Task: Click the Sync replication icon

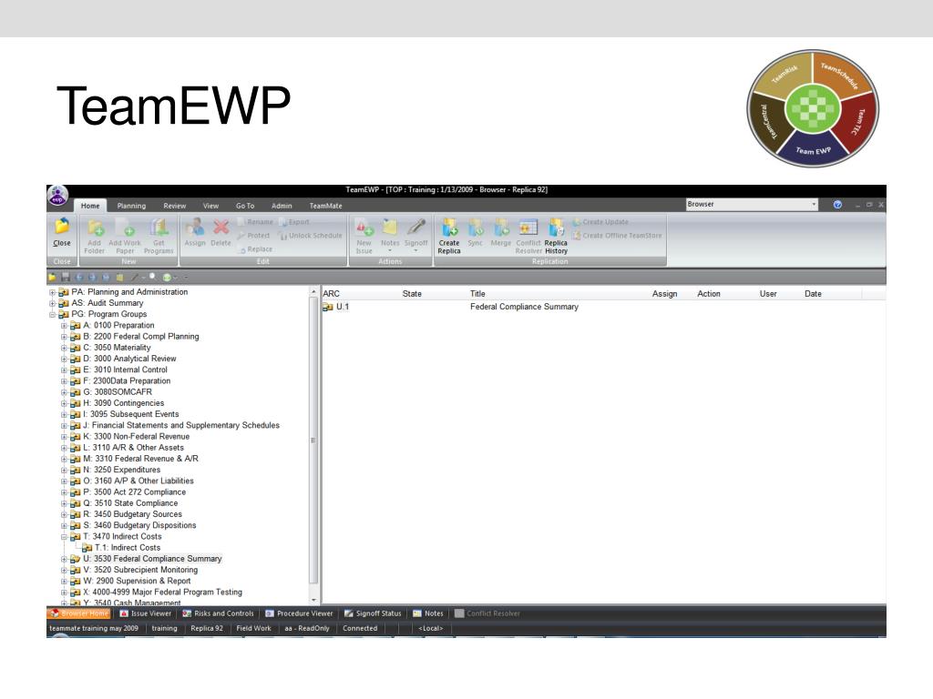Action: pyautogui.click(x=476, y=227)
